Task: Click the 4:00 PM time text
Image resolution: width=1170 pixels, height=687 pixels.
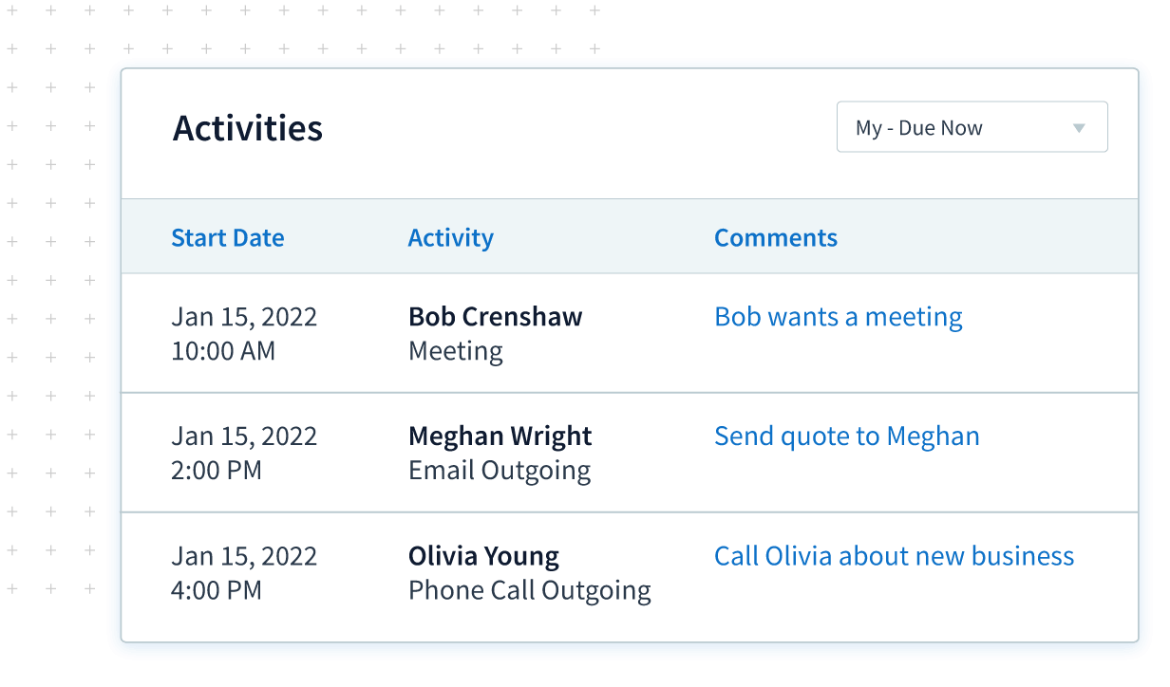Action: click(217, 590)
